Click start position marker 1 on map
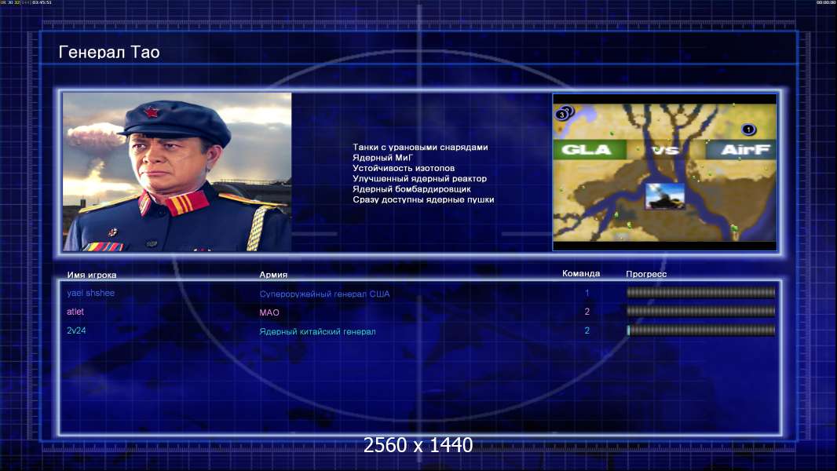The width and height of the screenshot is (837, 471). click(748, 129)
